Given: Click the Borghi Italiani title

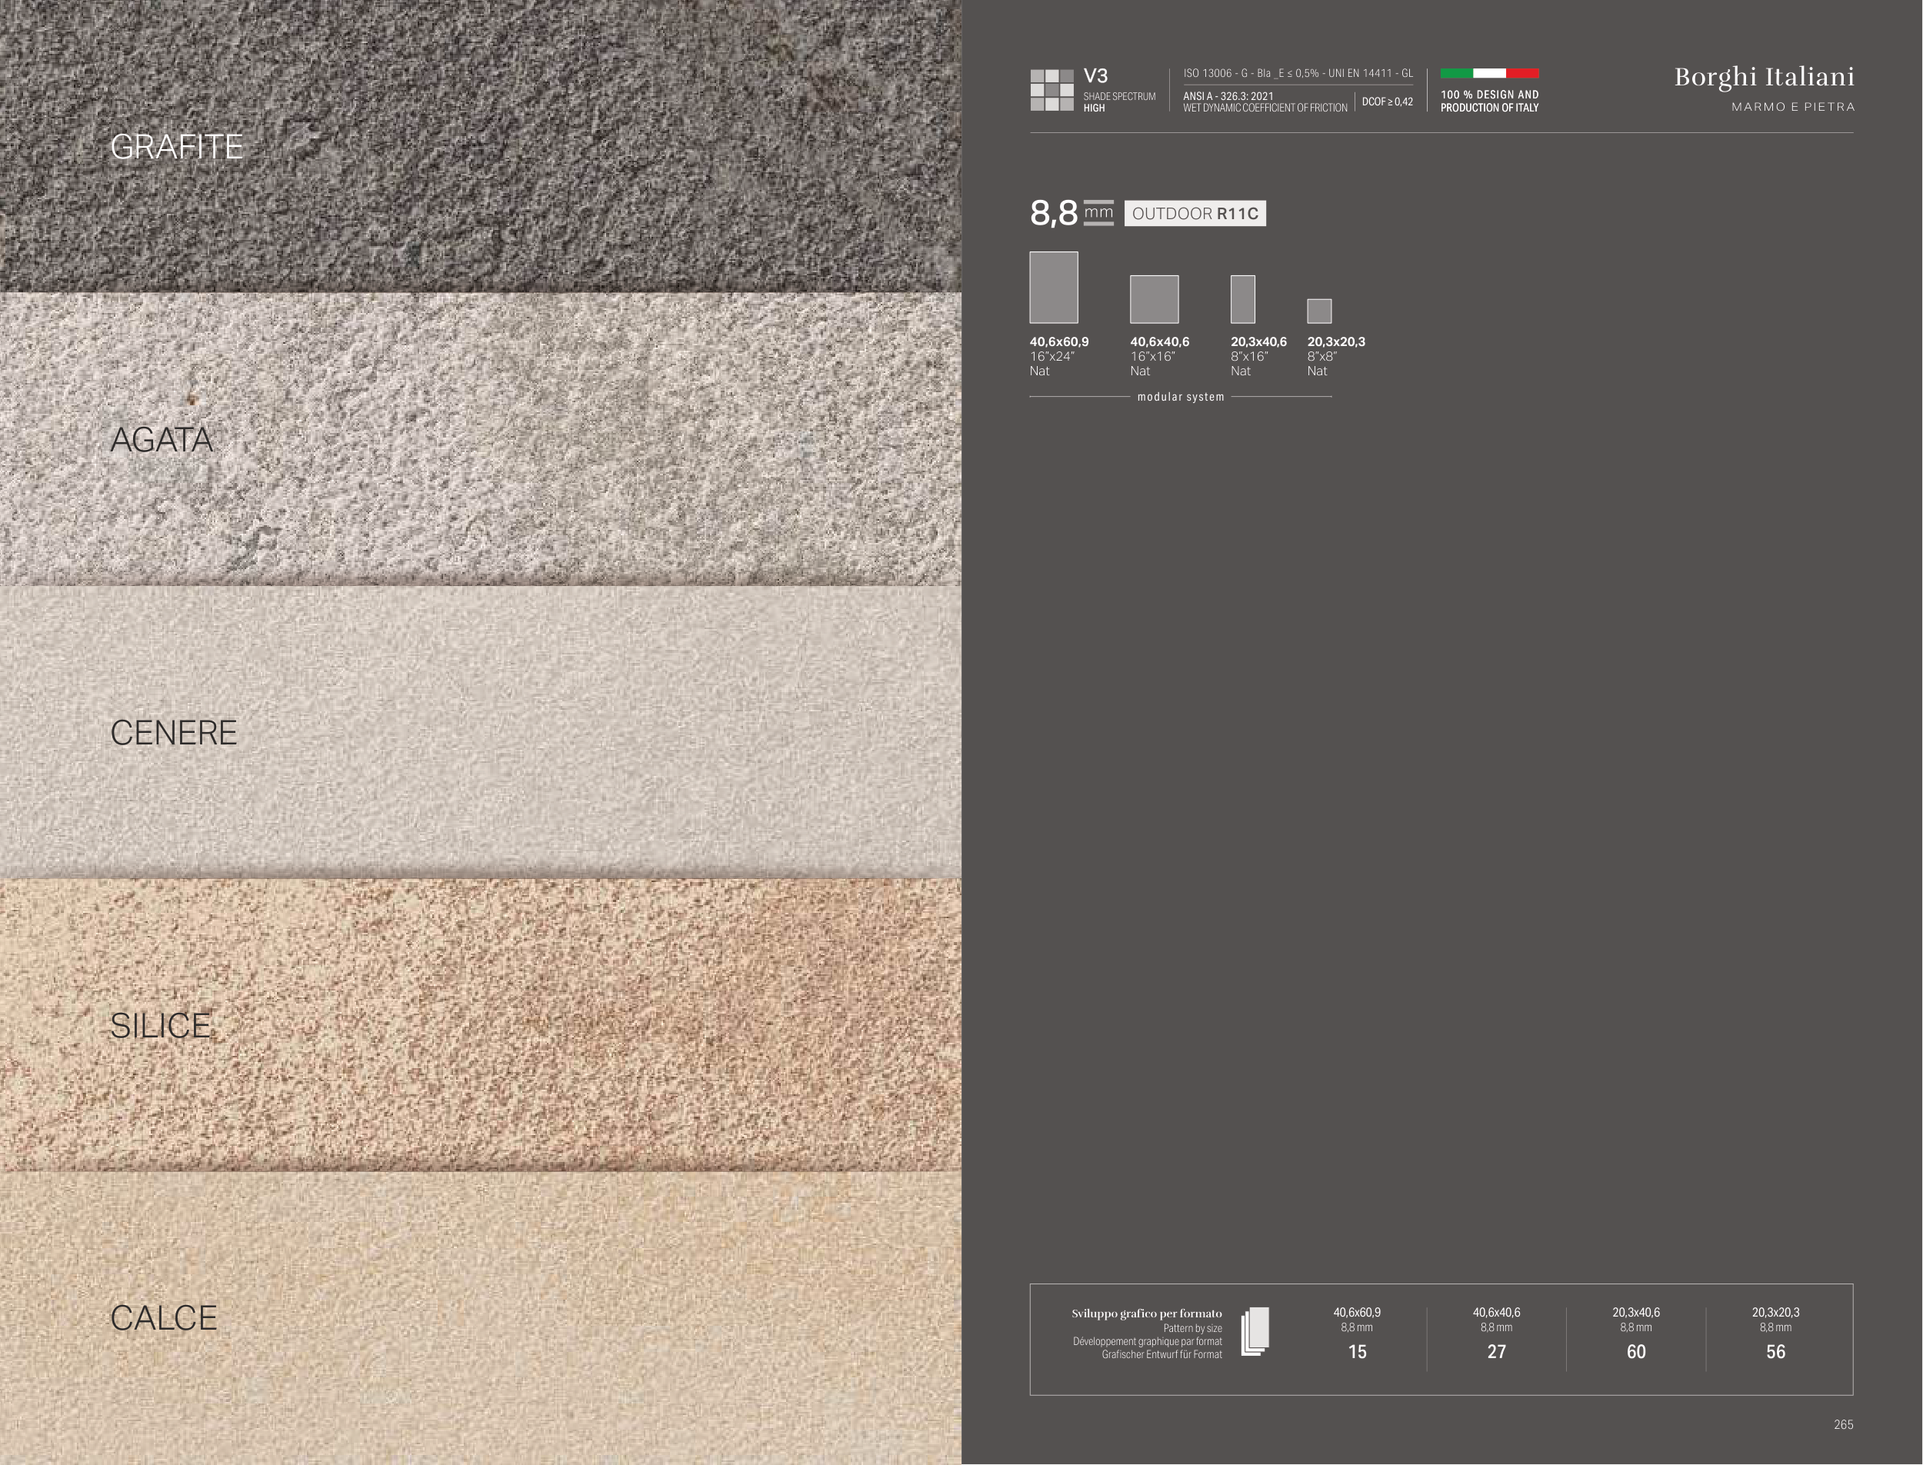Looking at the screenshot, I should point(1764,78).
